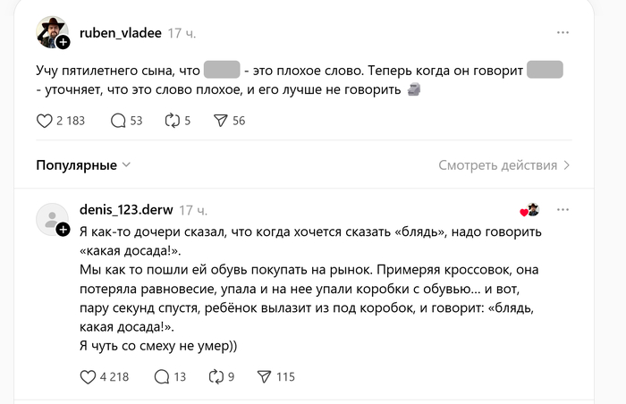This screenshot has height=404, width=626.
Task: Open Смотреть действия activity view
Action: [504, 165]
